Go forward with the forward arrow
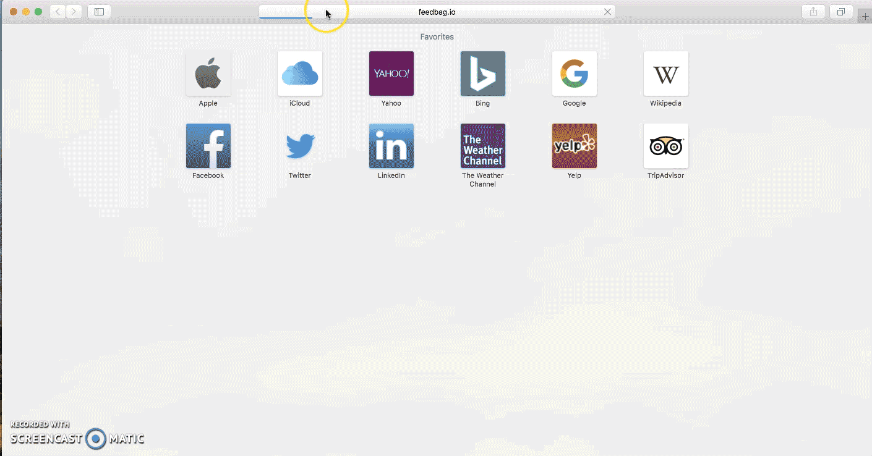Screen dimensions: 872x456 pyautogui.click(x=74, y=12)
